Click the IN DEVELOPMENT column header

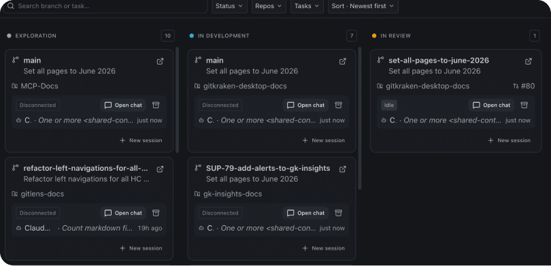tap(224, 36)
